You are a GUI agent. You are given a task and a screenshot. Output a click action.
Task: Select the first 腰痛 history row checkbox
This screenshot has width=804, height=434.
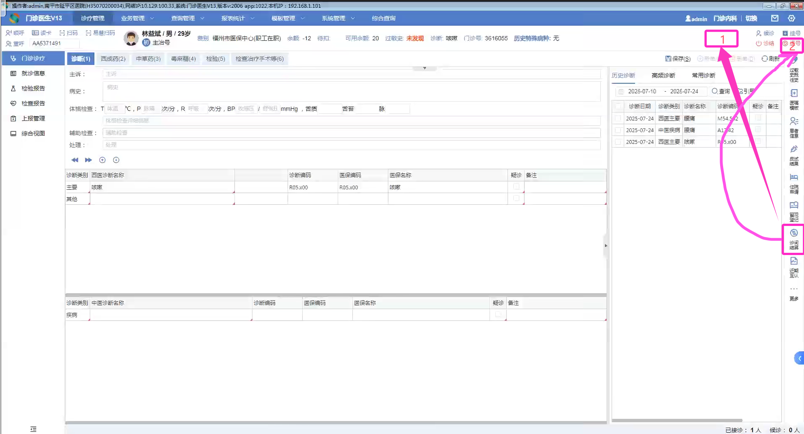(x=618, y=118)
